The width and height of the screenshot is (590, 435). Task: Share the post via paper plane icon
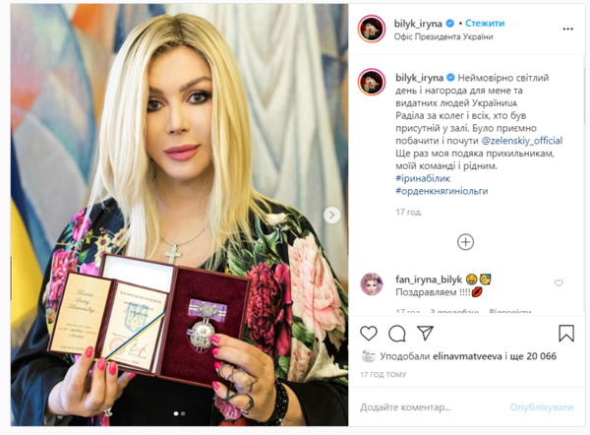pos(425,334)
